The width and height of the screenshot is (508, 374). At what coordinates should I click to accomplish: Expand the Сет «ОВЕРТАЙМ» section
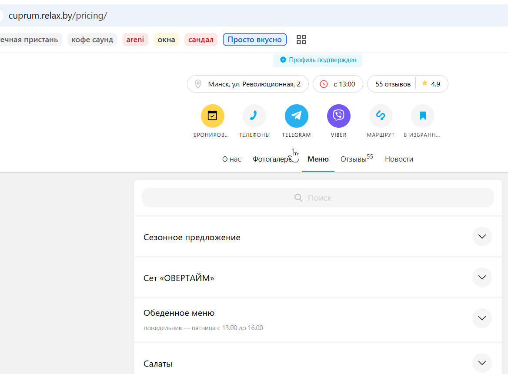point(482,277)
